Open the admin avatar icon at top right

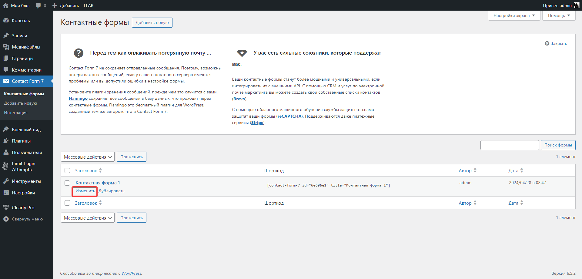(577, 5)
